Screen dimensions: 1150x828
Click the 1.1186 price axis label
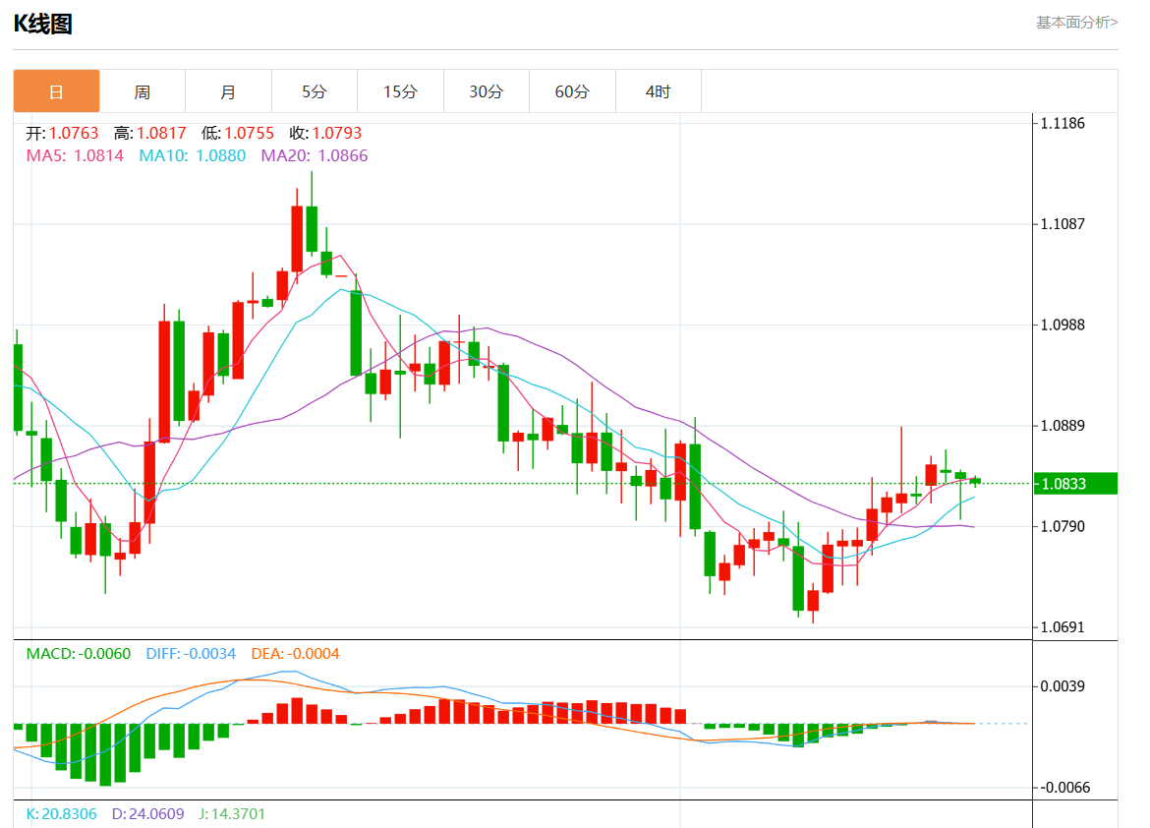pyautogui.click(x=1063, y=123)
